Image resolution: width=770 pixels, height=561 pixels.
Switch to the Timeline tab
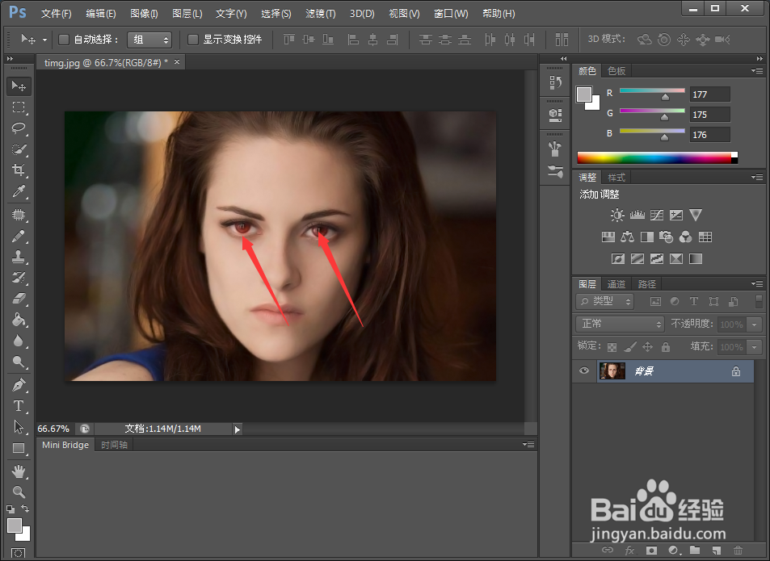pyautogui.click(x=113, y=445)
